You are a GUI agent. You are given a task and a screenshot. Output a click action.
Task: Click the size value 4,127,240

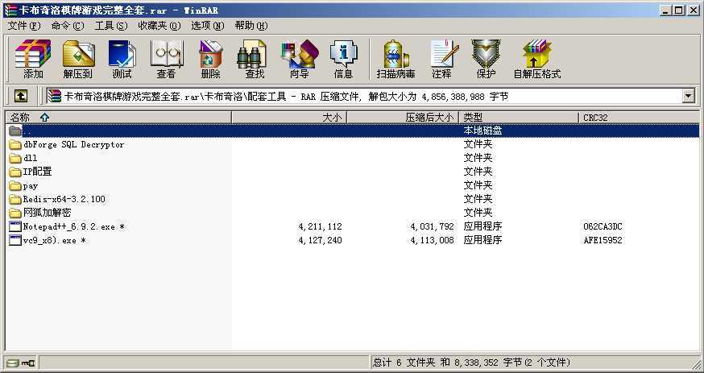click(320, 240)
